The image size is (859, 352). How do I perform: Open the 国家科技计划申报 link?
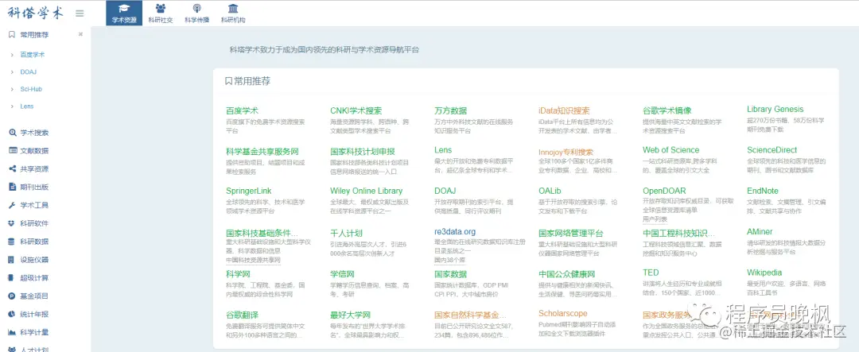pos(362,152)
